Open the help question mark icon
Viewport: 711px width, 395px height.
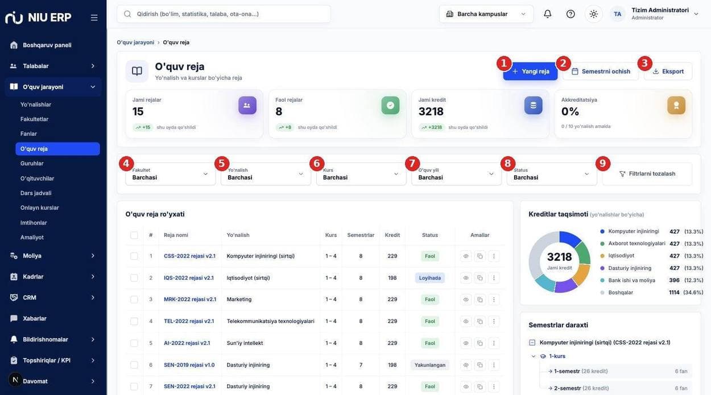tap(571, 14)
